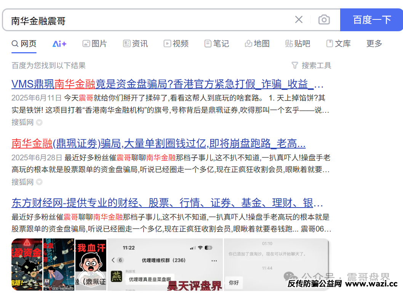This screenshot has width=403, height=294.
Task: Open the red warning-triangle 资金 thumbnail
Action: pyautogui.click(x=27, y=264)
